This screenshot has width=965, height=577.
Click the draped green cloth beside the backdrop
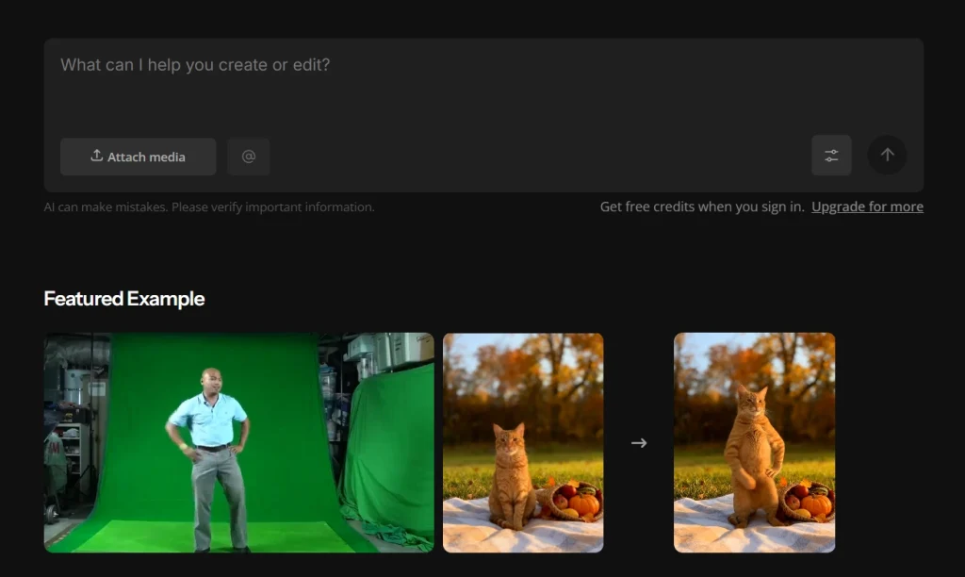(x=387, y=453)
